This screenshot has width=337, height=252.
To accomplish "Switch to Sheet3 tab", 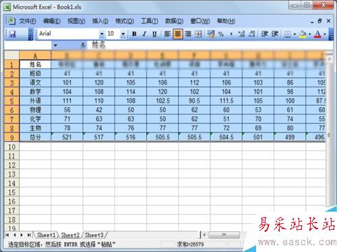I will (94, 235).
